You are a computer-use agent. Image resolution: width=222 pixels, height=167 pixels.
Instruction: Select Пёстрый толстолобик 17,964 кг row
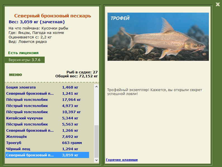click(47, 100)
